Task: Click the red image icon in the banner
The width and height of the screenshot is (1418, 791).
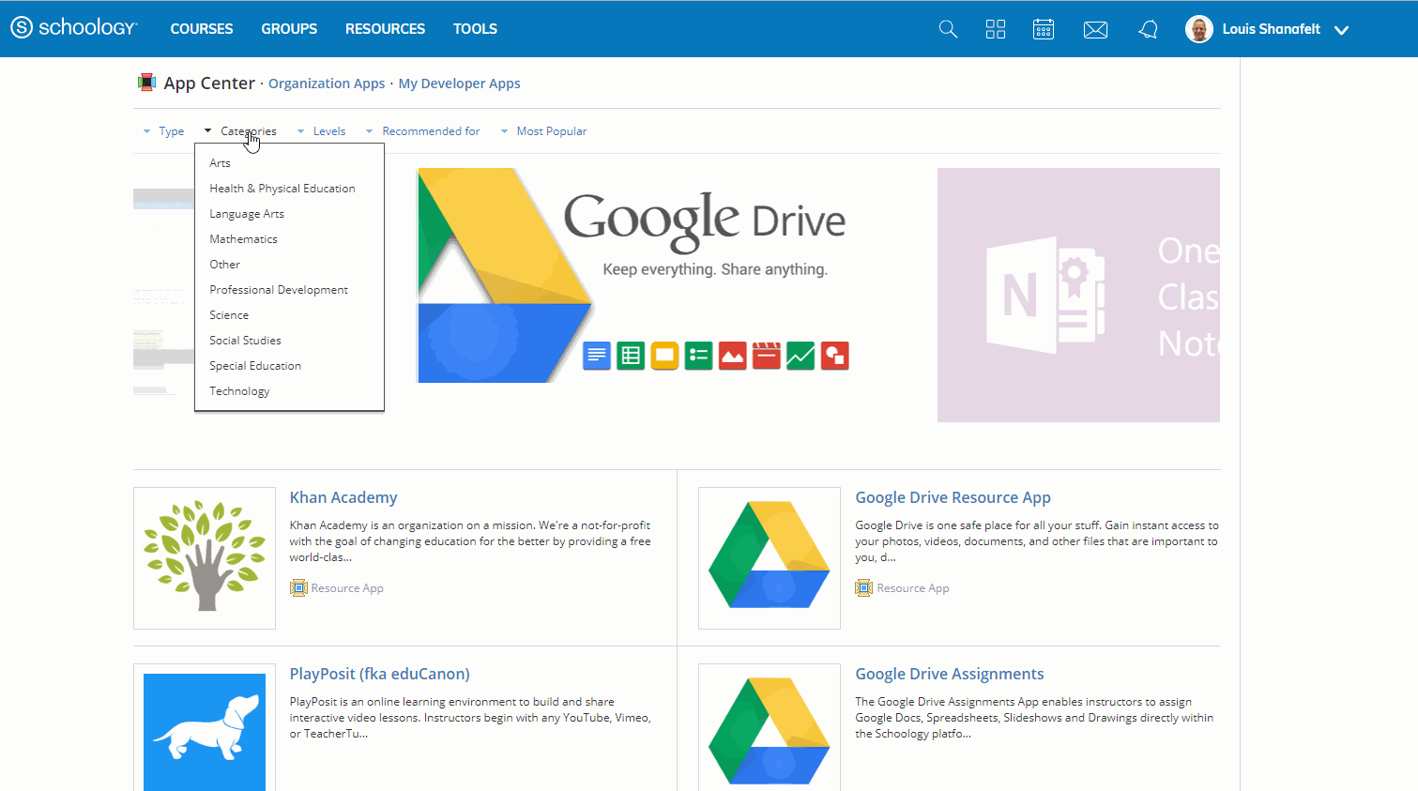Action: pos(733,356)
